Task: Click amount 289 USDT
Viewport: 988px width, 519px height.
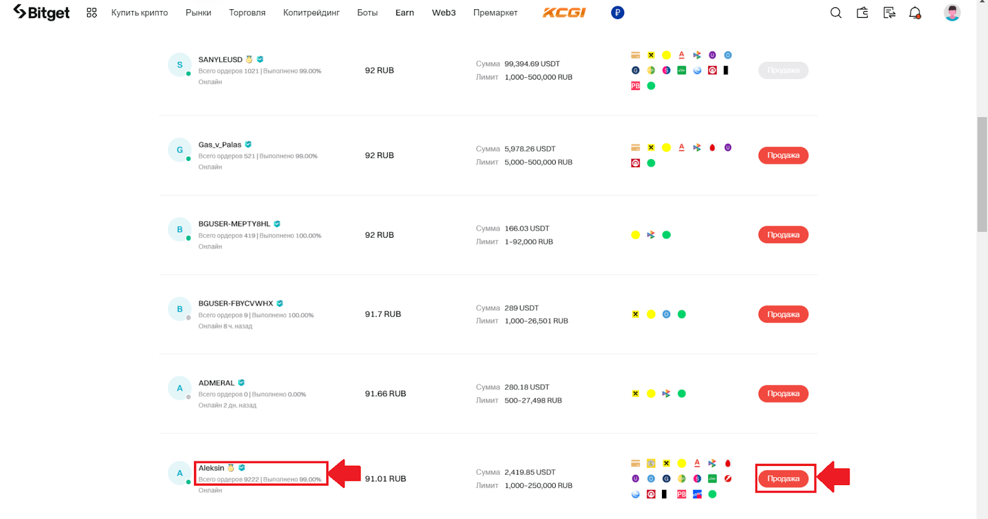Action: click(522, 308)
